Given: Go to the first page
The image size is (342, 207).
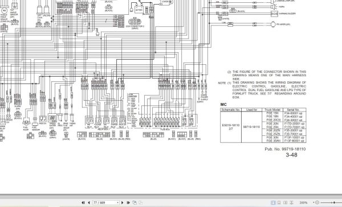Looking at the screenshot, I should [83, 202].
